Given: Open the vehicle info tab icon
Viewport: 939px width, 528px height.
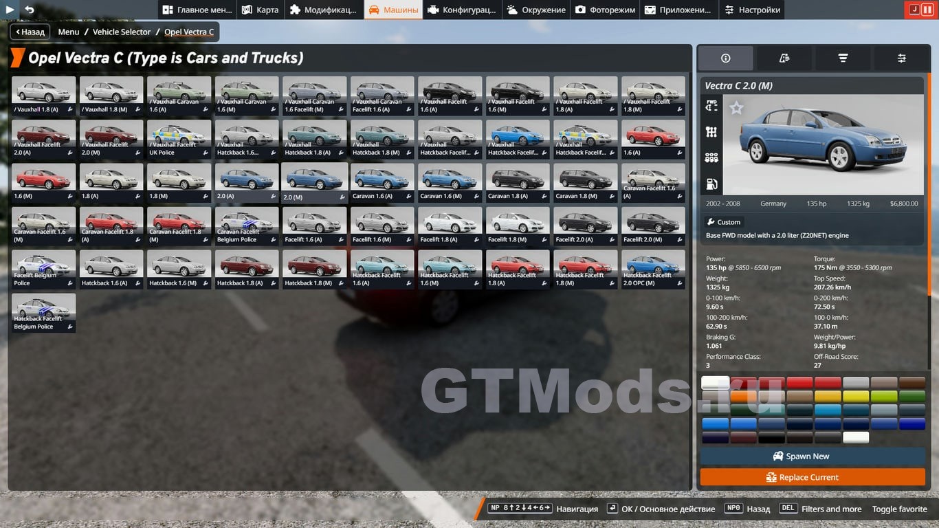Looking at the screenshot, I should click(725, 58).
